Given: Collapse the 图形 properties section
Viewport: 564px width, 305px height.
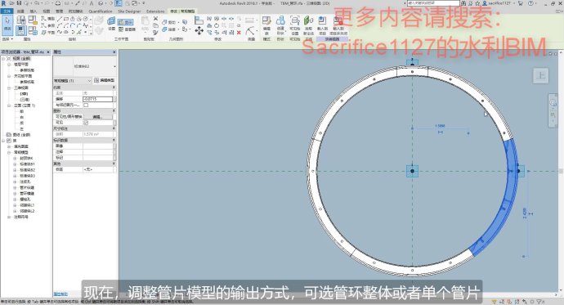Looking at the screenshot, I should click(114, 110).
